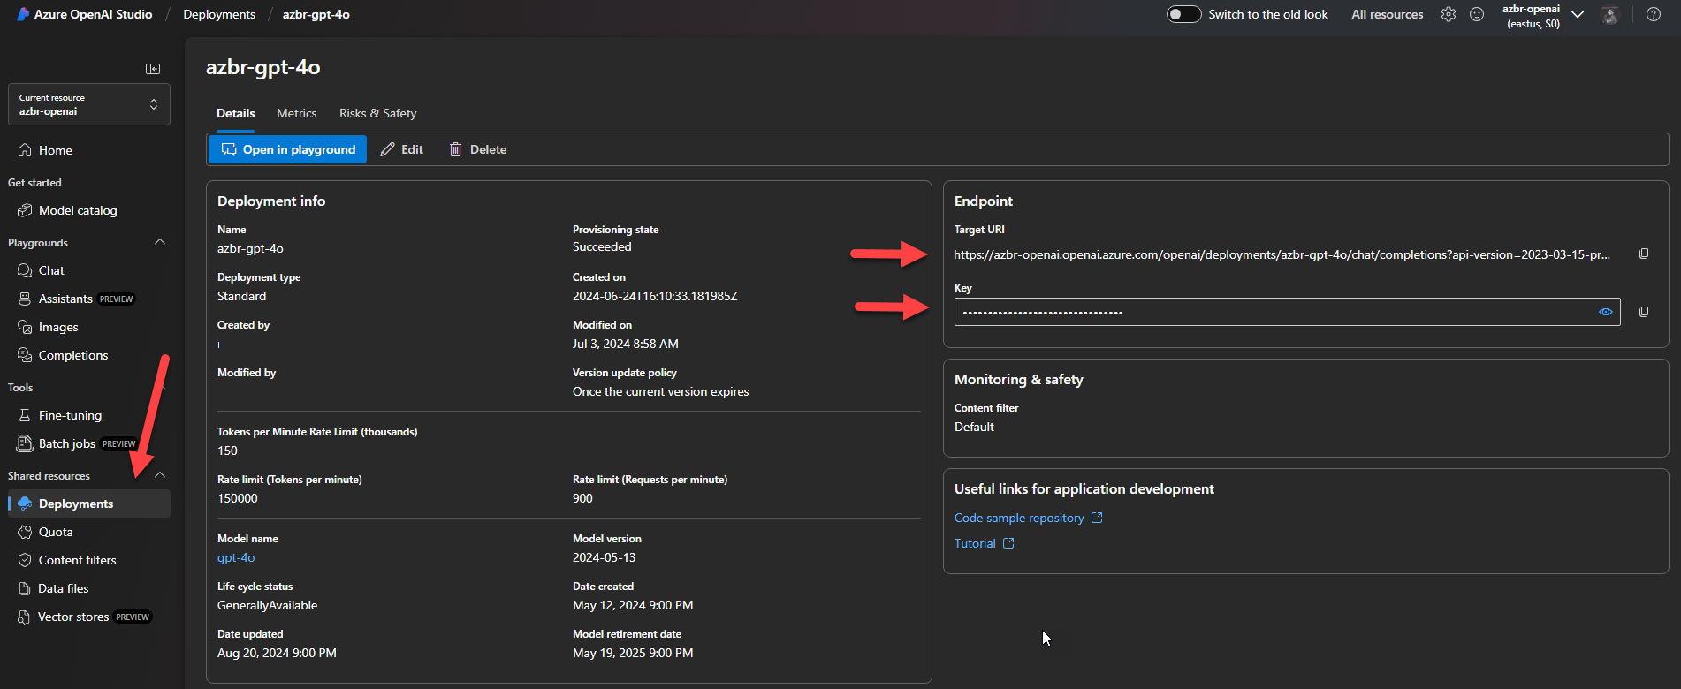Click the Assistants icon in sidebar
This screenshot has width=1681, height=689.
25,299
